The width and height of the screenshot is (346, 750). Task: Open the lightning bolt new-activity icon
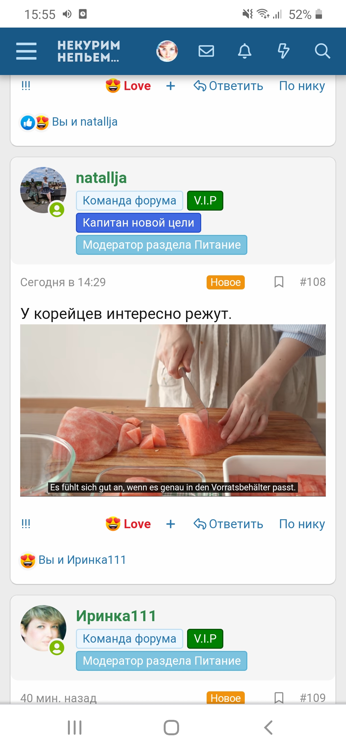click(x=284, y=51)
